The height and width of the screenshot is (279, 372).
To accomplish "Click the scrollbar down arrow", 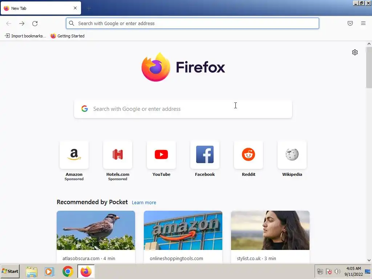I will [x=369, y=260].
